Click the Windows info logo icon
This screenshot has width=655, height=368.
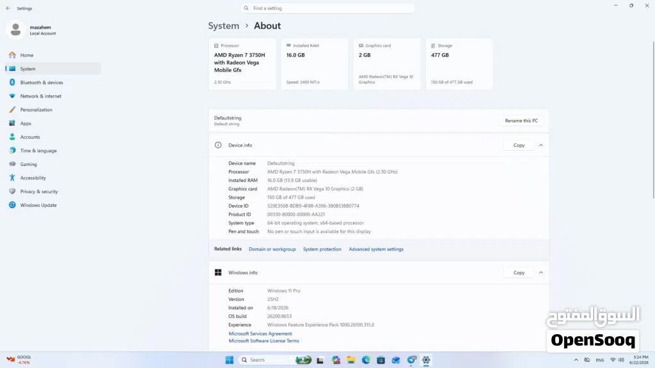[218, 272]
